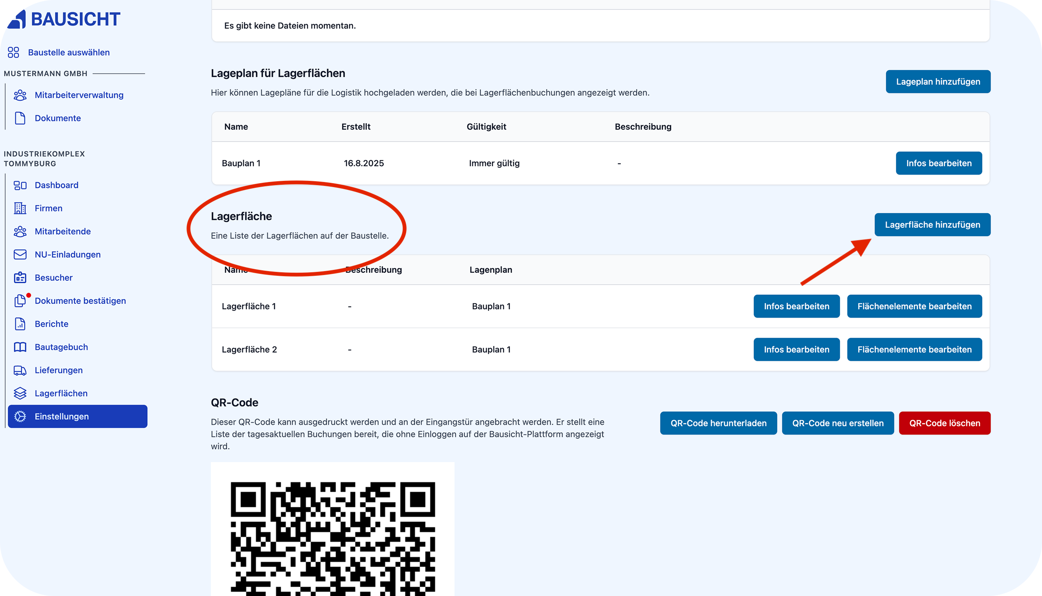The width and height of the screenshot is (1042, 596).
Task: Click Flächenelemente bearbeiten for Lagerfläche 1
Action: coord(915,306)
